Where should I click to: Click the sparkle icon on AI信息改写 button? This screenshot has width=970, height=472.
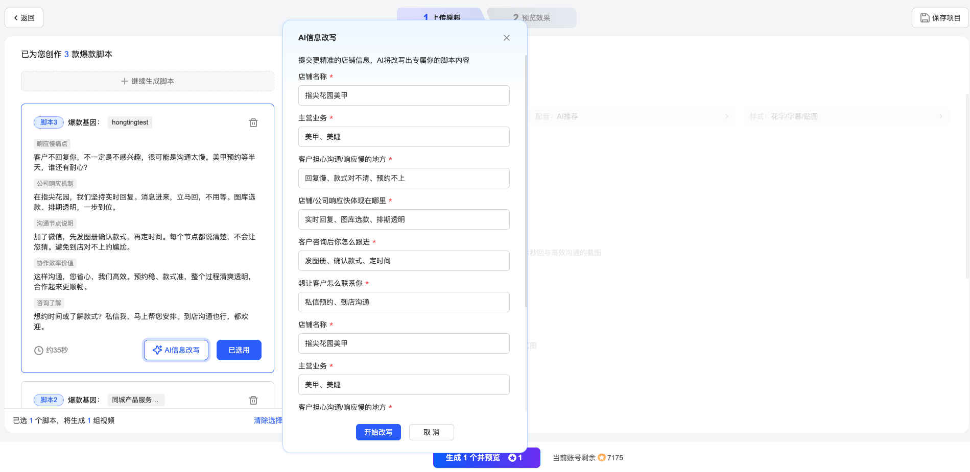(157, 350)
